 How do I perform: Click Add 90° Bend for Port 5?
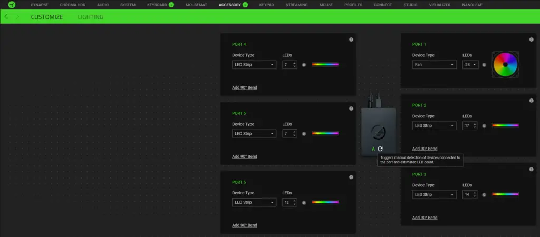pyautogui.click(x=245, y=156)
